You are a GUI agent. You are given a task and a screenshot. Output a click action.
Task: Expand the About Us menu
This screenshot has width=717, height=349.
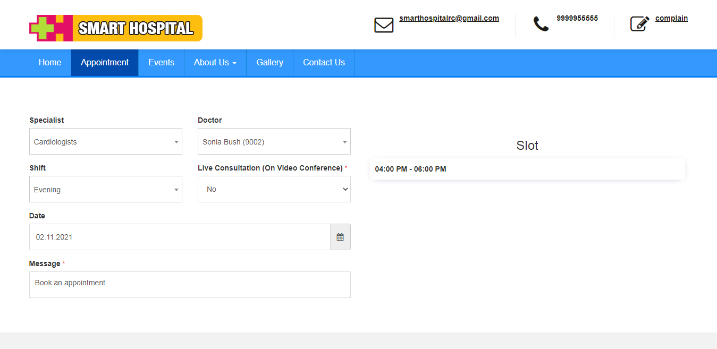click(215, 63)
